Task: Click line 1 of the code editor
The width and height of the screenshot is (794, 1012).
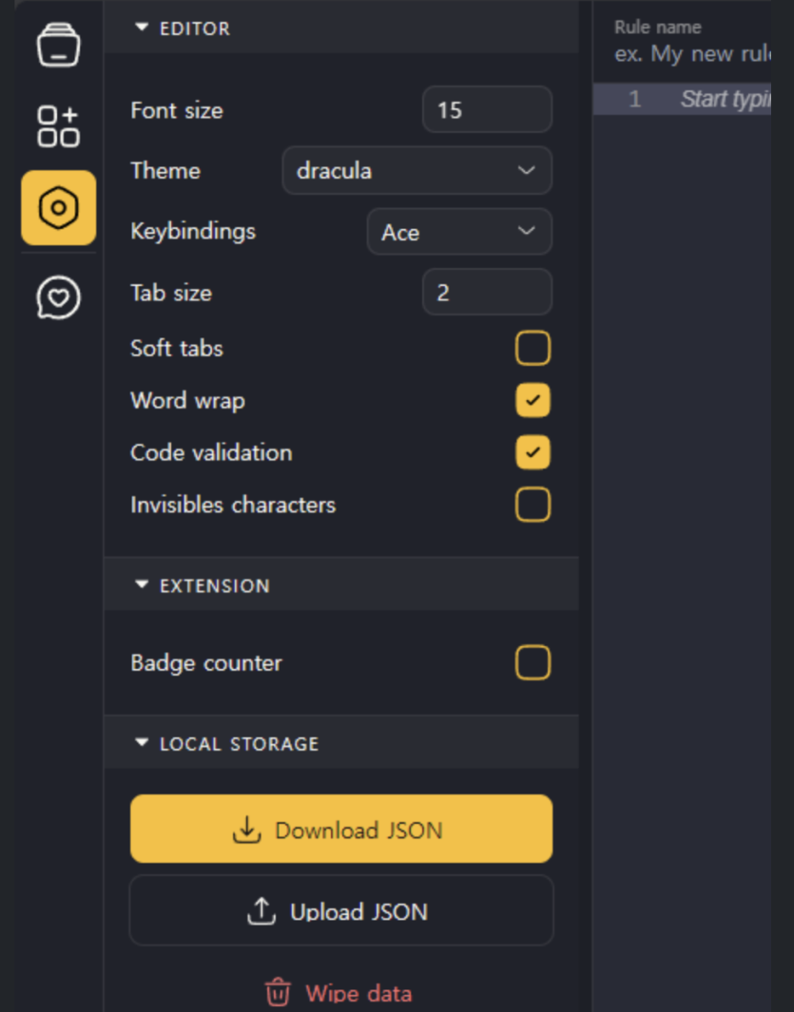Action: point(682,99)
